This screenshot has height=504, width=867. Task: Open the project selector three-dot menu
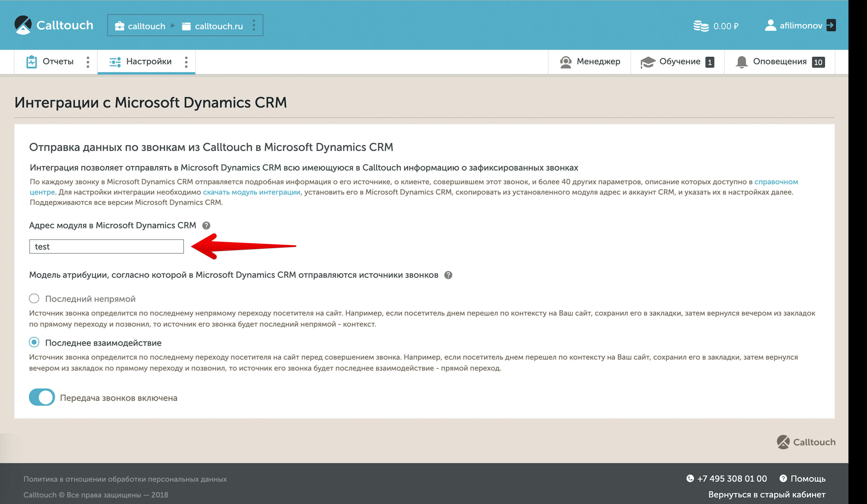tap(254, 25)
